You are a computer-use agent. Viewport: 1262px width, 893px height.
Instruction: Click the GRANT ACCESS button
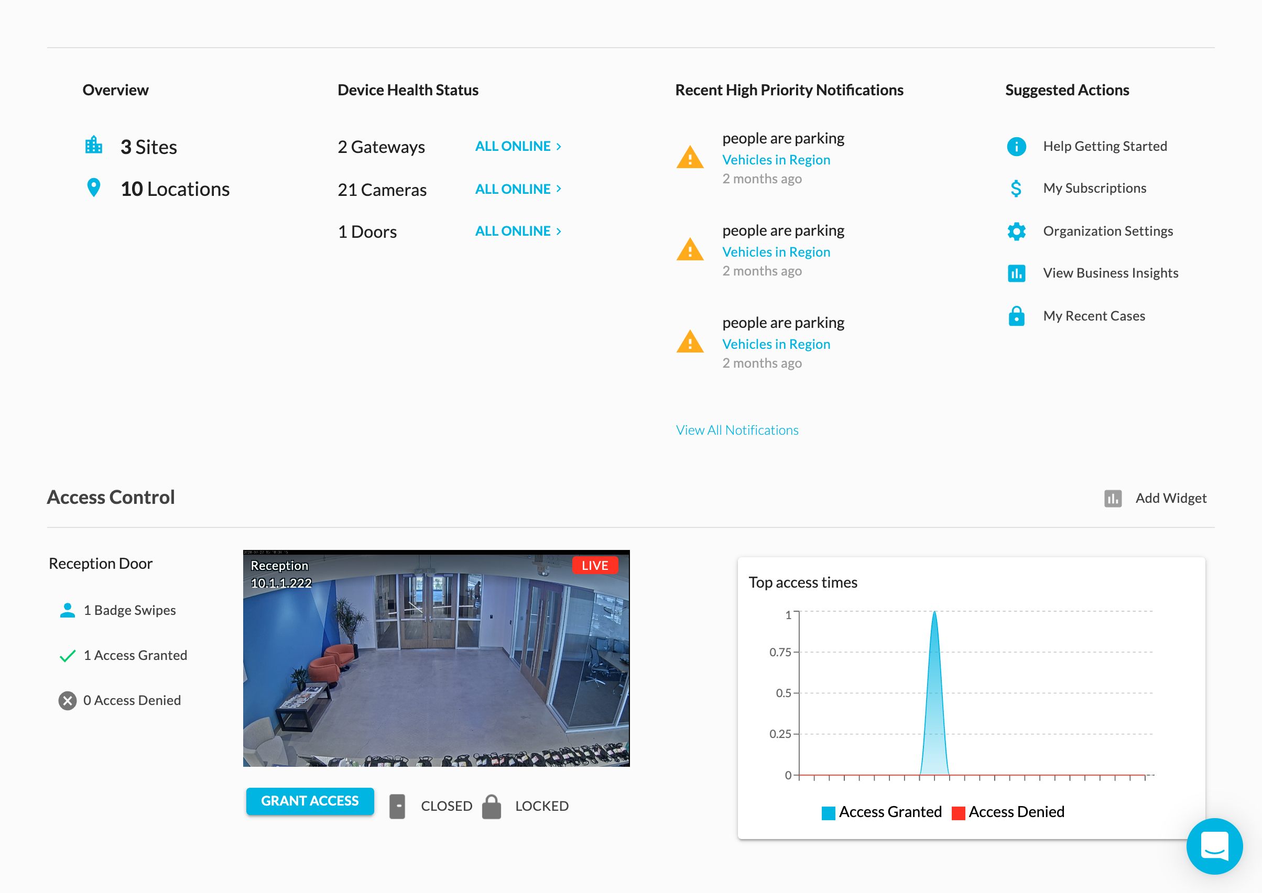click(x=310, y=801)
